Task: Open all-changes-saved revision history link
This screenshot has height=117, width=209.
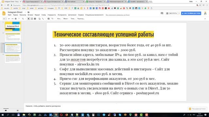Action: coord(118,15)
